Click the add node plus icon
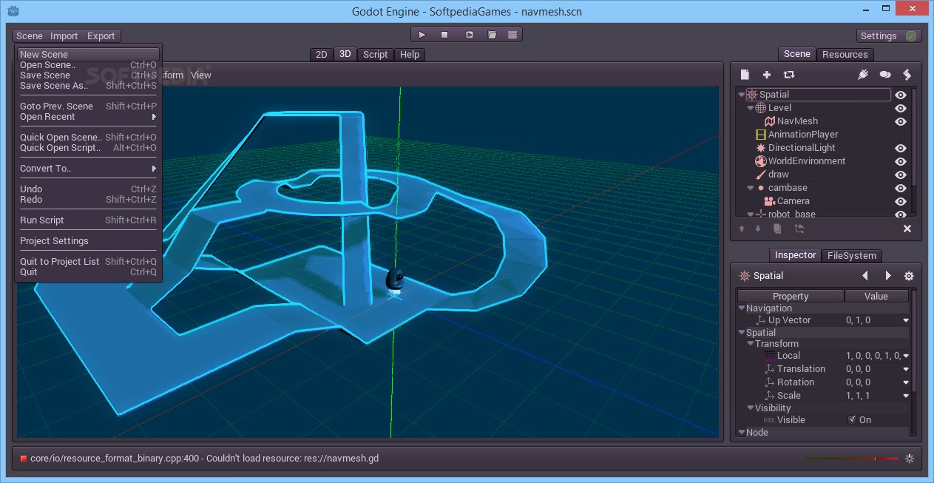 click(x=767, y=75)
